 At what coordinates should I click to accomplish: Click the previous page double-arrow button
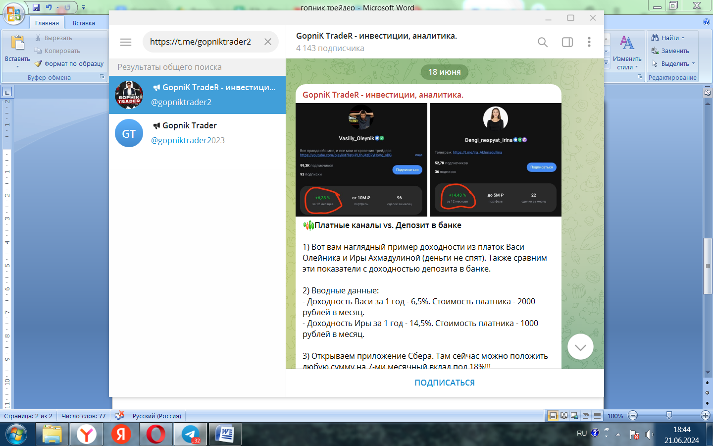pyautogui.click(x=707, y=383)
